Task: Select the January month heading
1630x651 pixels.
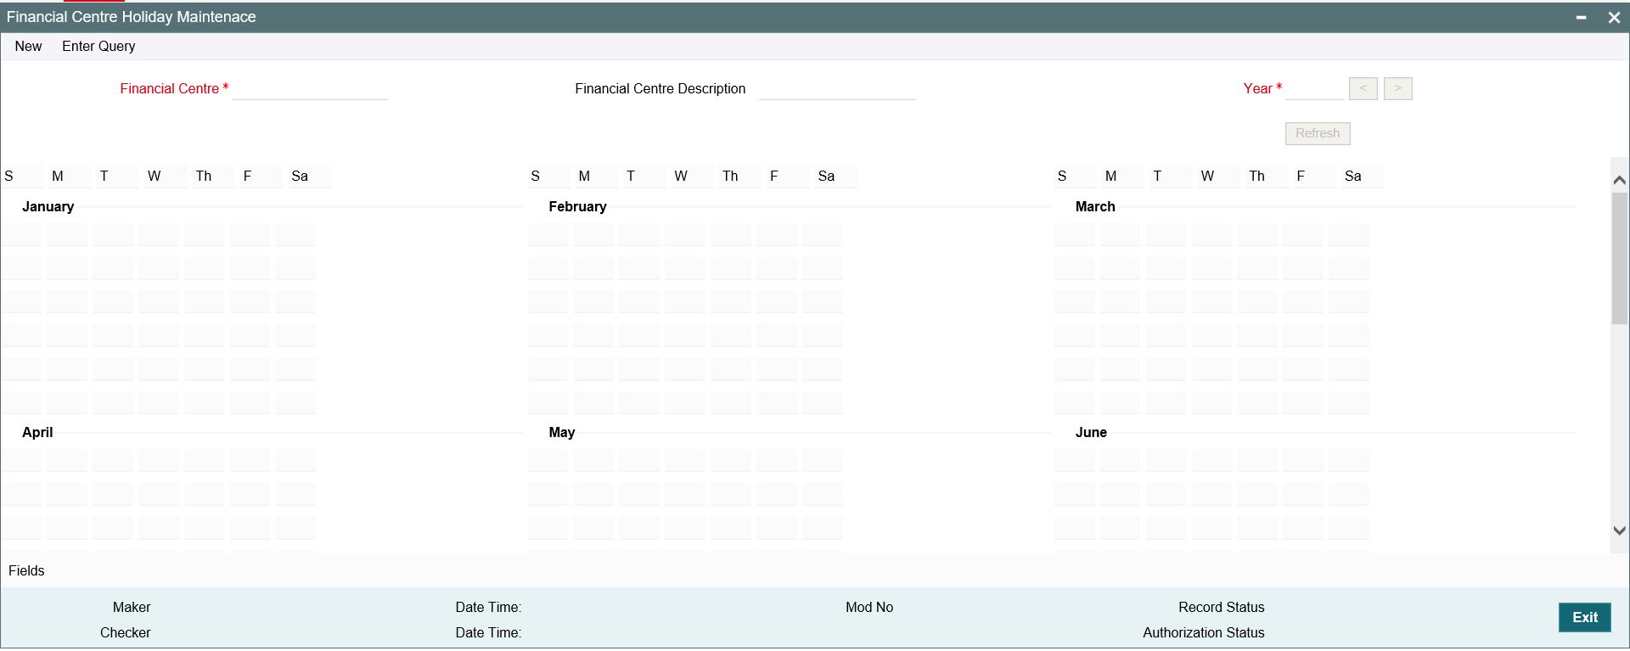Action: tap(48, 207)
